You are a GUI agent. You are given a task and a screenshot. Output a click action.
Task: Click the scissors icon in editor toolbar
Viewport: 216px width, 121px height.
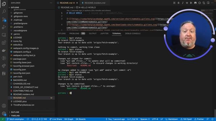coord(191,3)
